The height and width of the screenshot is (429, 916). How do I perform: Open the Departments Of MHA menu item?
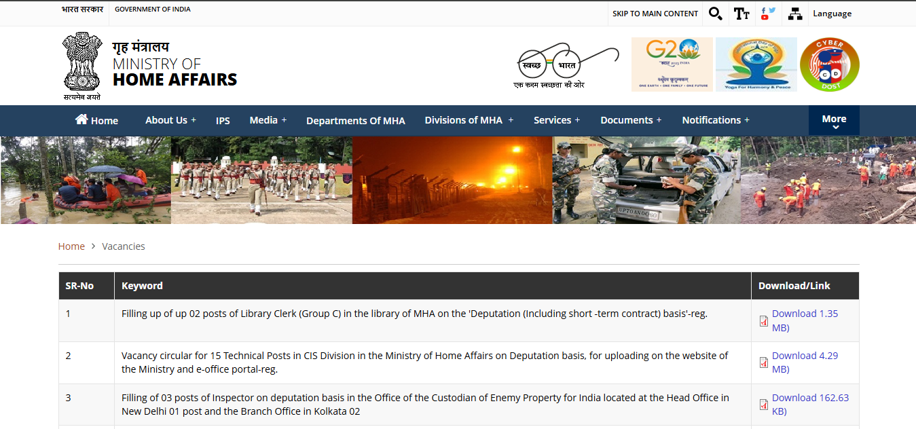[356, 120]
